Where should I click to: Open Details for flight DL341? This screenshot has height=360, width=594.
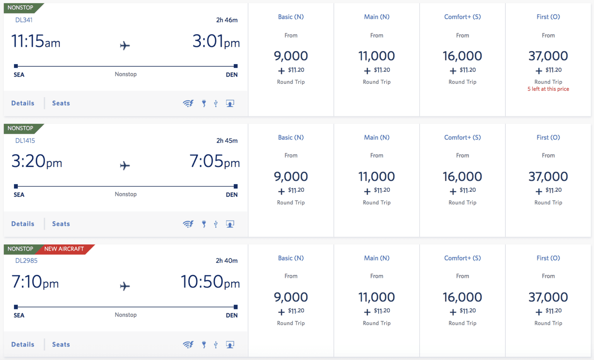pyautogui.click(x=22, y=103)
